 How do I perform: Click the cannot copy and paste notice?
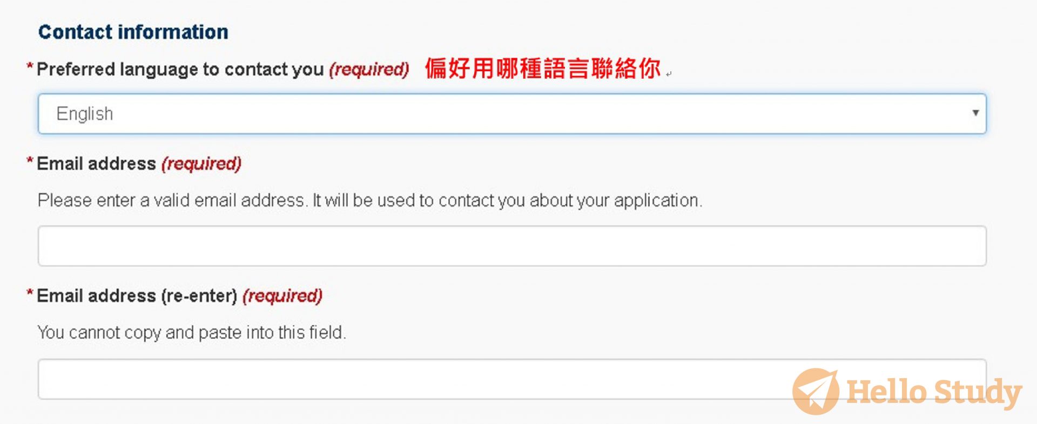click(x=192, y=333)
